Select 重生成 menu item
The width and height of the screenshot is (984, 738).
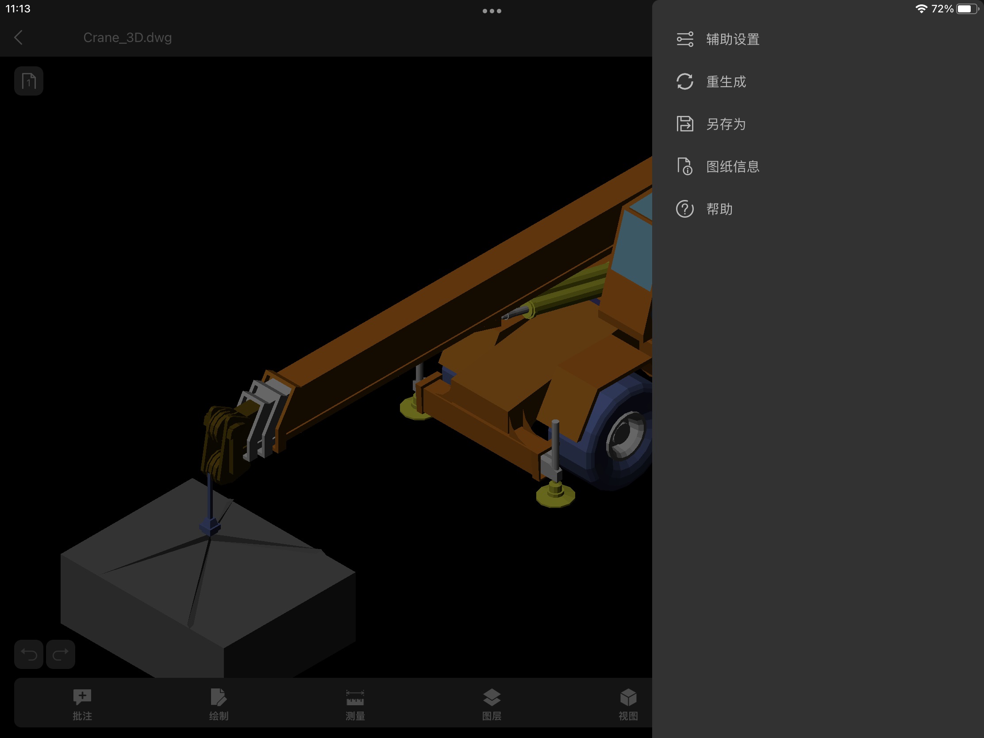[726, 81]
